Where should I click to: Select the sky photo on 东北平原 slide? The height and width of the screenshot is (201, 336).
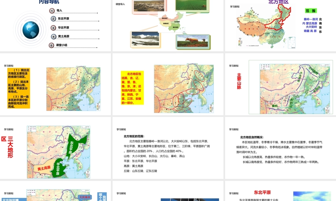click(x=312, y=196)
